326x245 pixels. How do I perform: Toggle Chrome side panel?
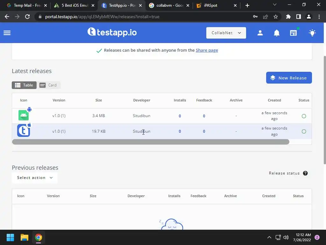pyautogui.click(x=299, y=17)
